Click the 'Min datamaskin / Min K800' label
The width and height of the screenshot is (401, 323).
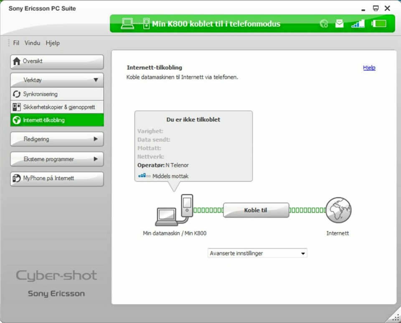[175, 233]
